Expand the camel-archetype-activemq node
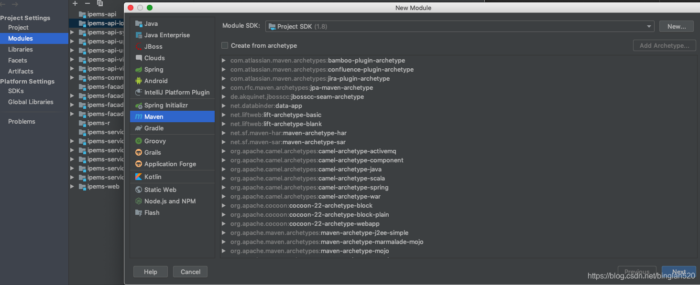This screenshot has width=700, height=285. pyautogui.click(x=224, y=151)
